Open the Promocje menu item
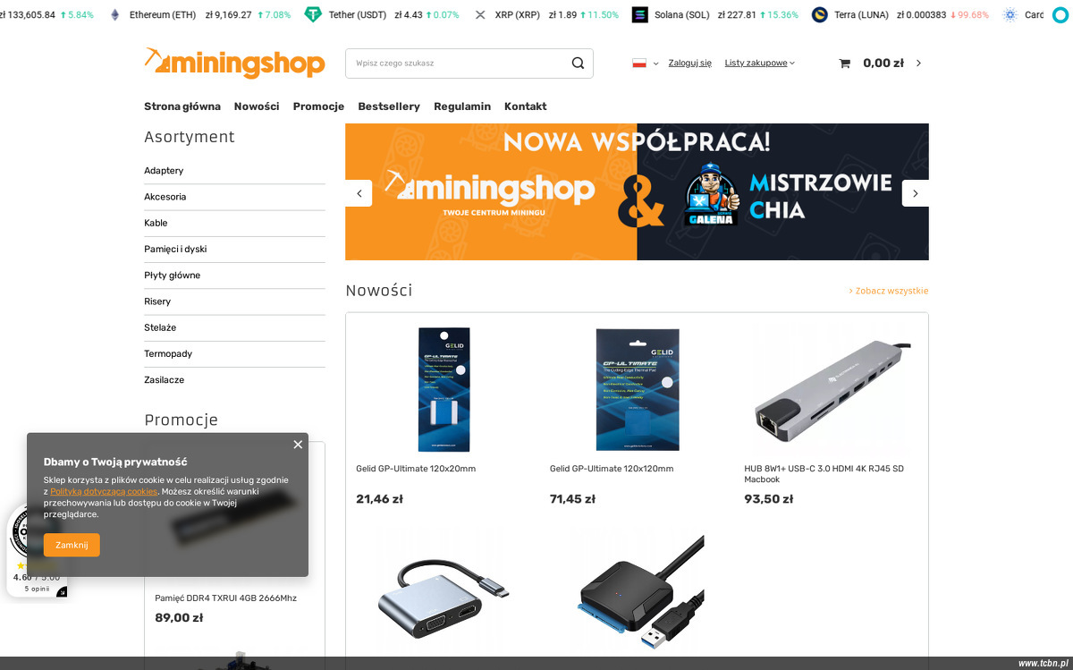The width and height of the screenshot is (1073, 670). point(318,106)
